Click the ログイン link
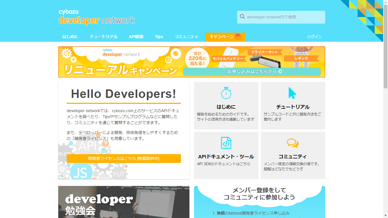The width and height of the screenshot is (388, 218). tap(314, 37)
